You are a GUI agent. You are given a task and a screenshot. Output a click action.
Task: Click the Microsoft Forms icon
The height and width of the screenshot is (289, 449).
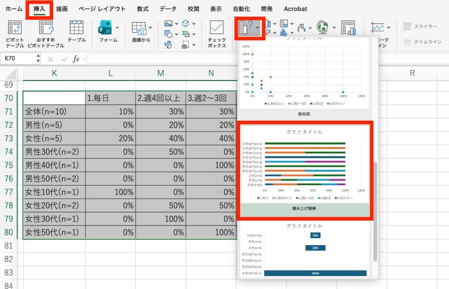point(105,27)
